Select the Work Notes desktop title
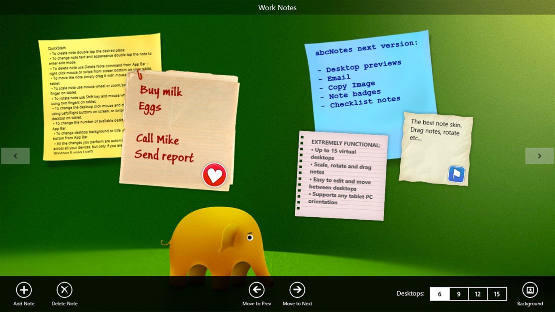555x312 pixels. (x=277, y=8)
